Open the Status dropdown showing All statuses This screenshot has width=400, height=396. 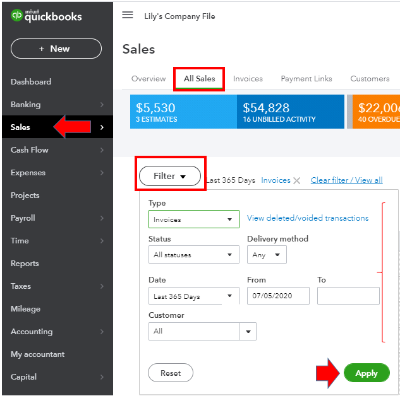194,255
